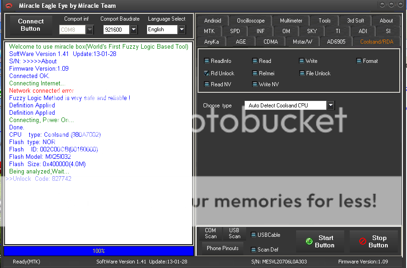Switch to the CDMA tab
Screen dimensions: 407x268
coord(270,42)
